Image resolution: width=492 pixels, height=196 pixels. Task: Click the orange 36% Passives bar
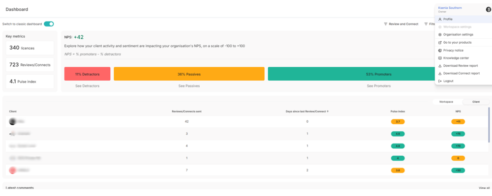pos(189,74)
